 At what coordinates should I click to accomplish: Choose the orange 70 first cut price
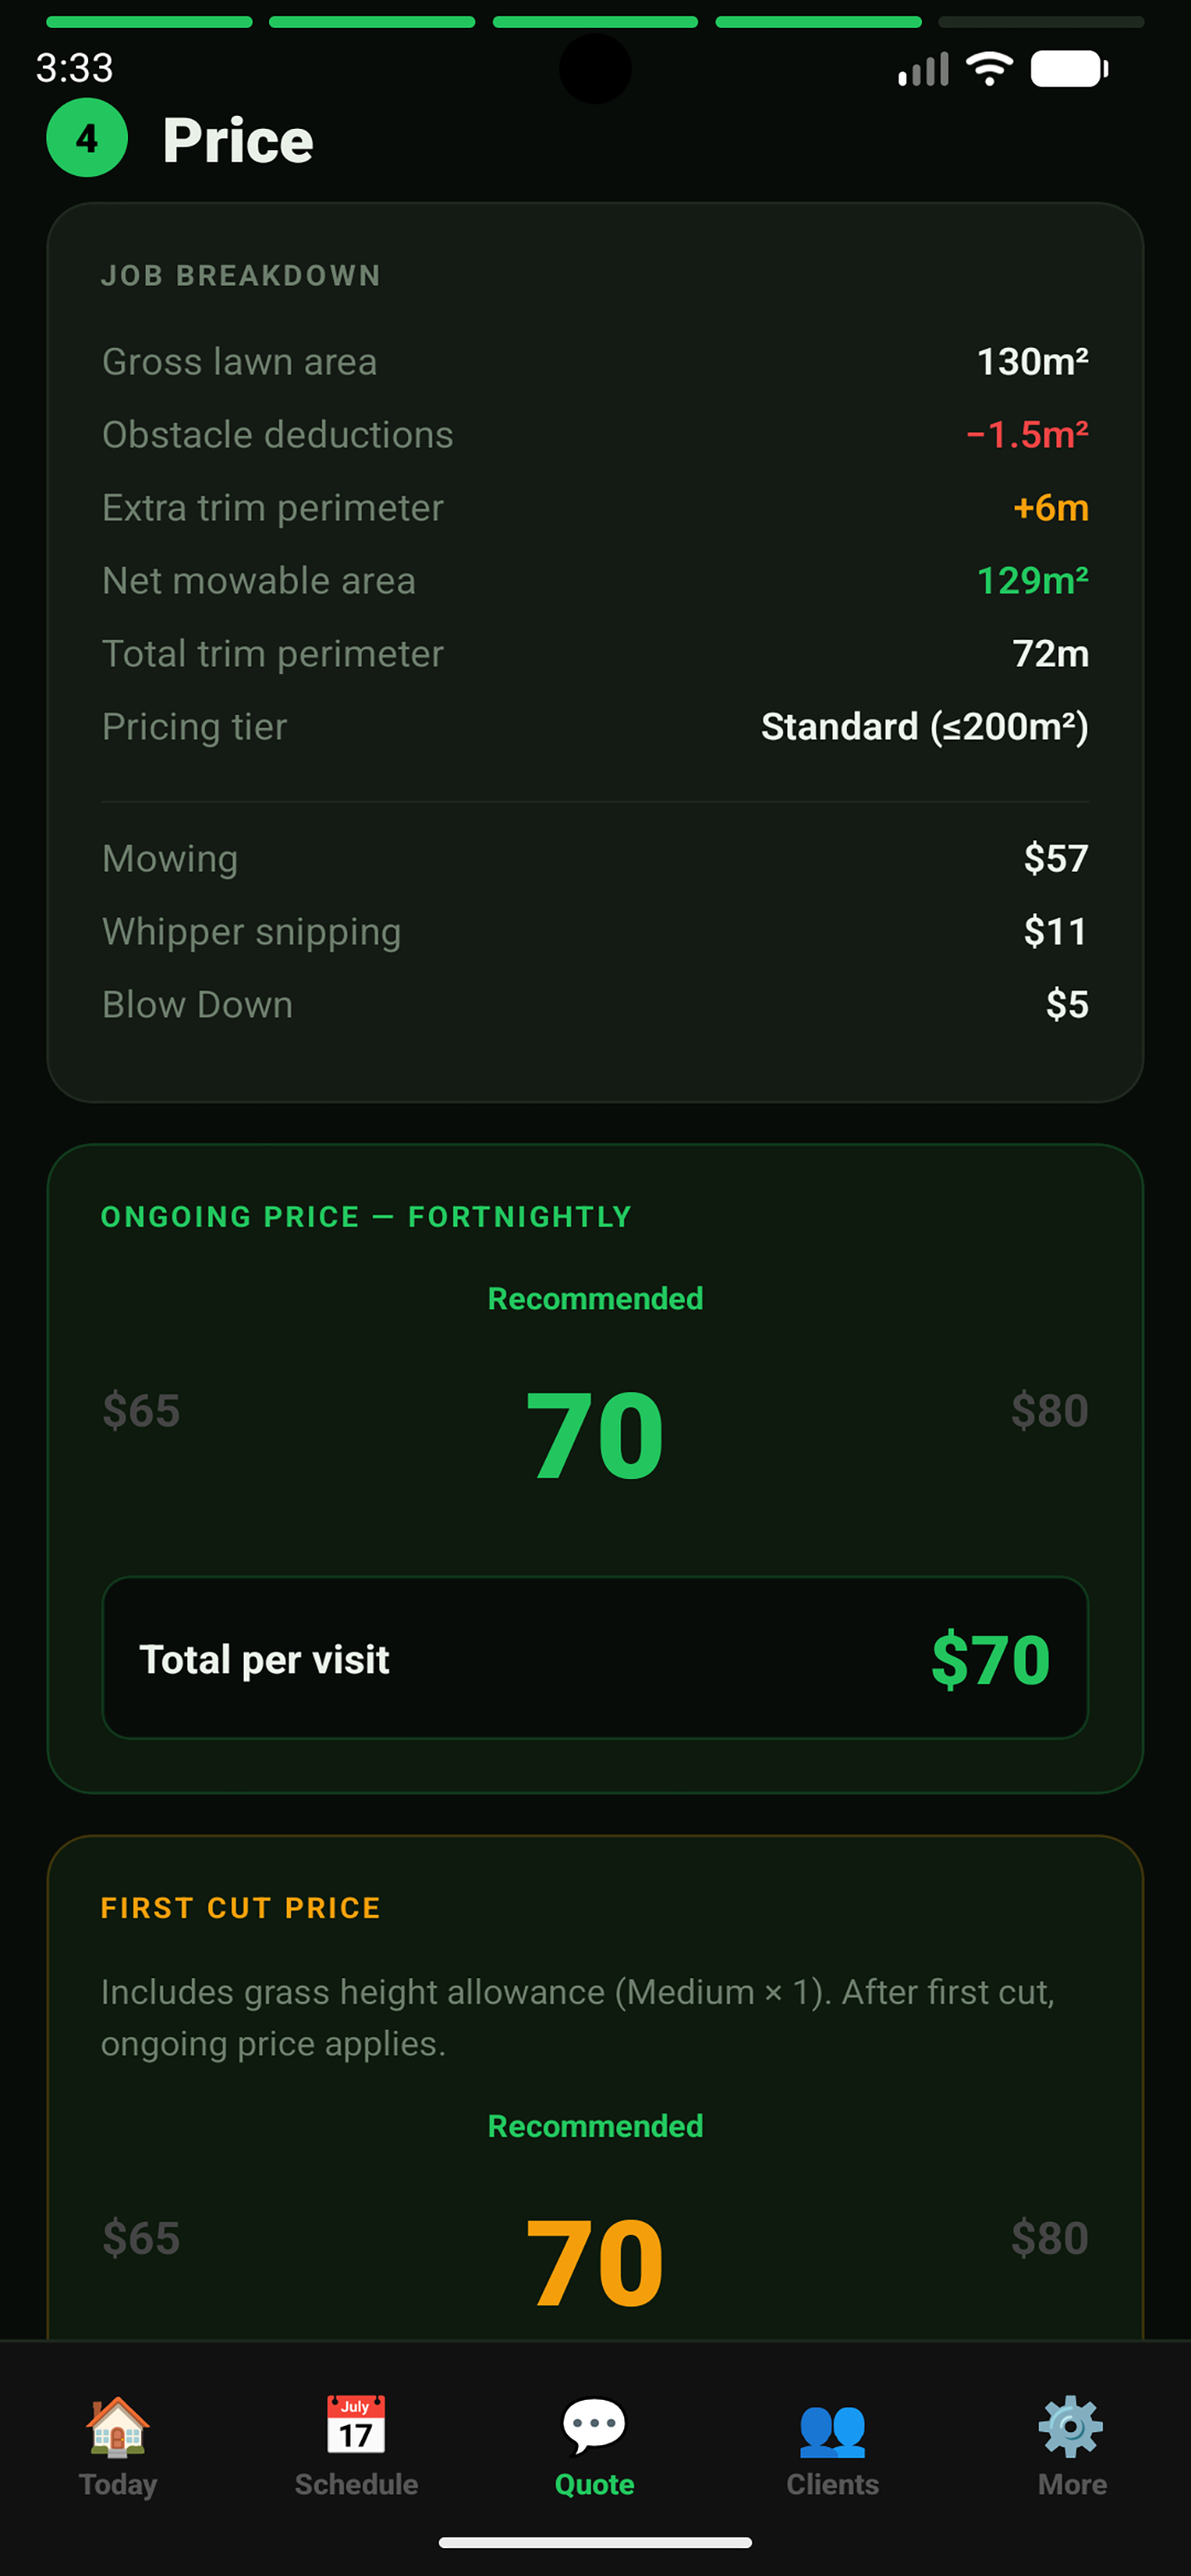(x=595, y=2263)
